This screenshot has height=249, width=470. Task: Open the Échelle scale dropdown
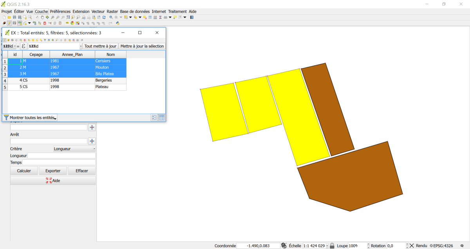point(327,246)
